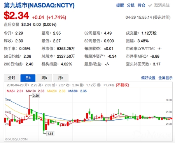175x143 pixels.
Task: Click the stock title 第九城市(NASDAQ:NCTY)
Action: coord(39,5)
